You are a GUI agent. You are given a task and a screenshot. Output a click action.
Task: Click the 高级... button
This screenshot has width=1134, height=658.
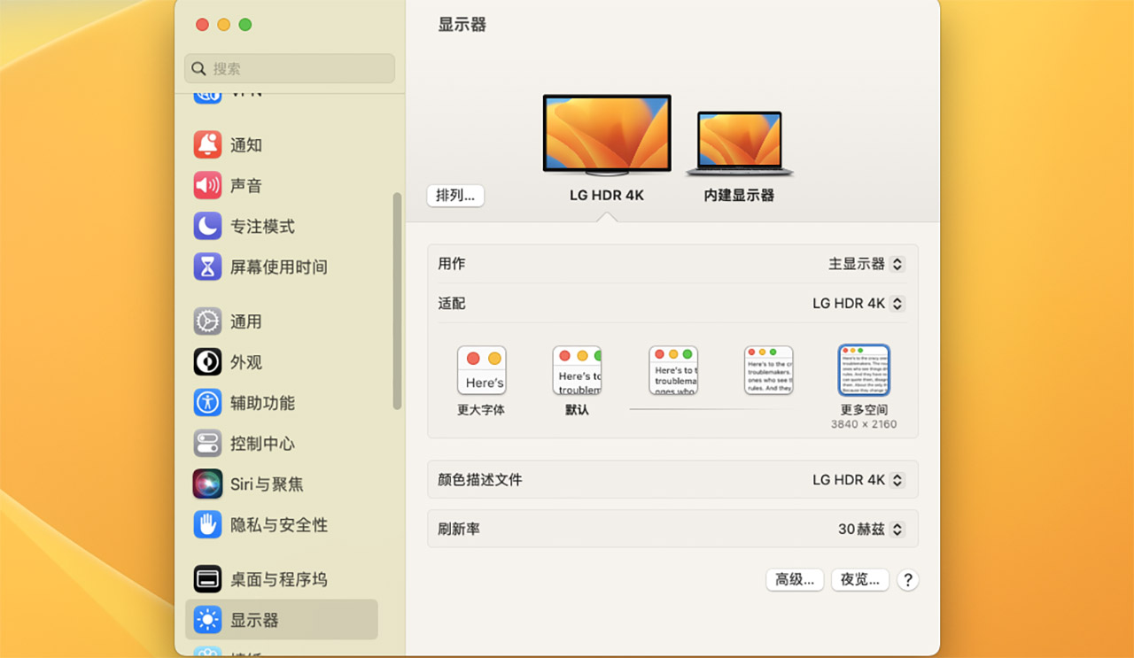point(795,580)
